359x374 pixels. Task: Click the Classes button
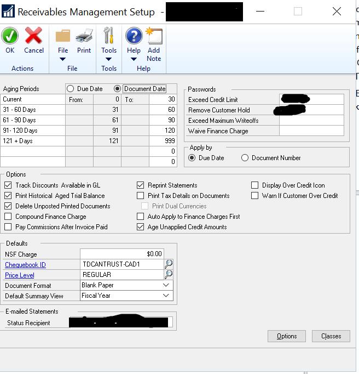[331, 336]
